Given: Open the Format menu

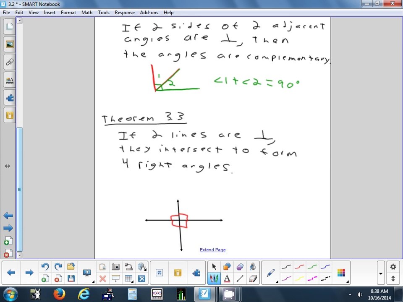Looking at the screenshot, I should (68, 12).
